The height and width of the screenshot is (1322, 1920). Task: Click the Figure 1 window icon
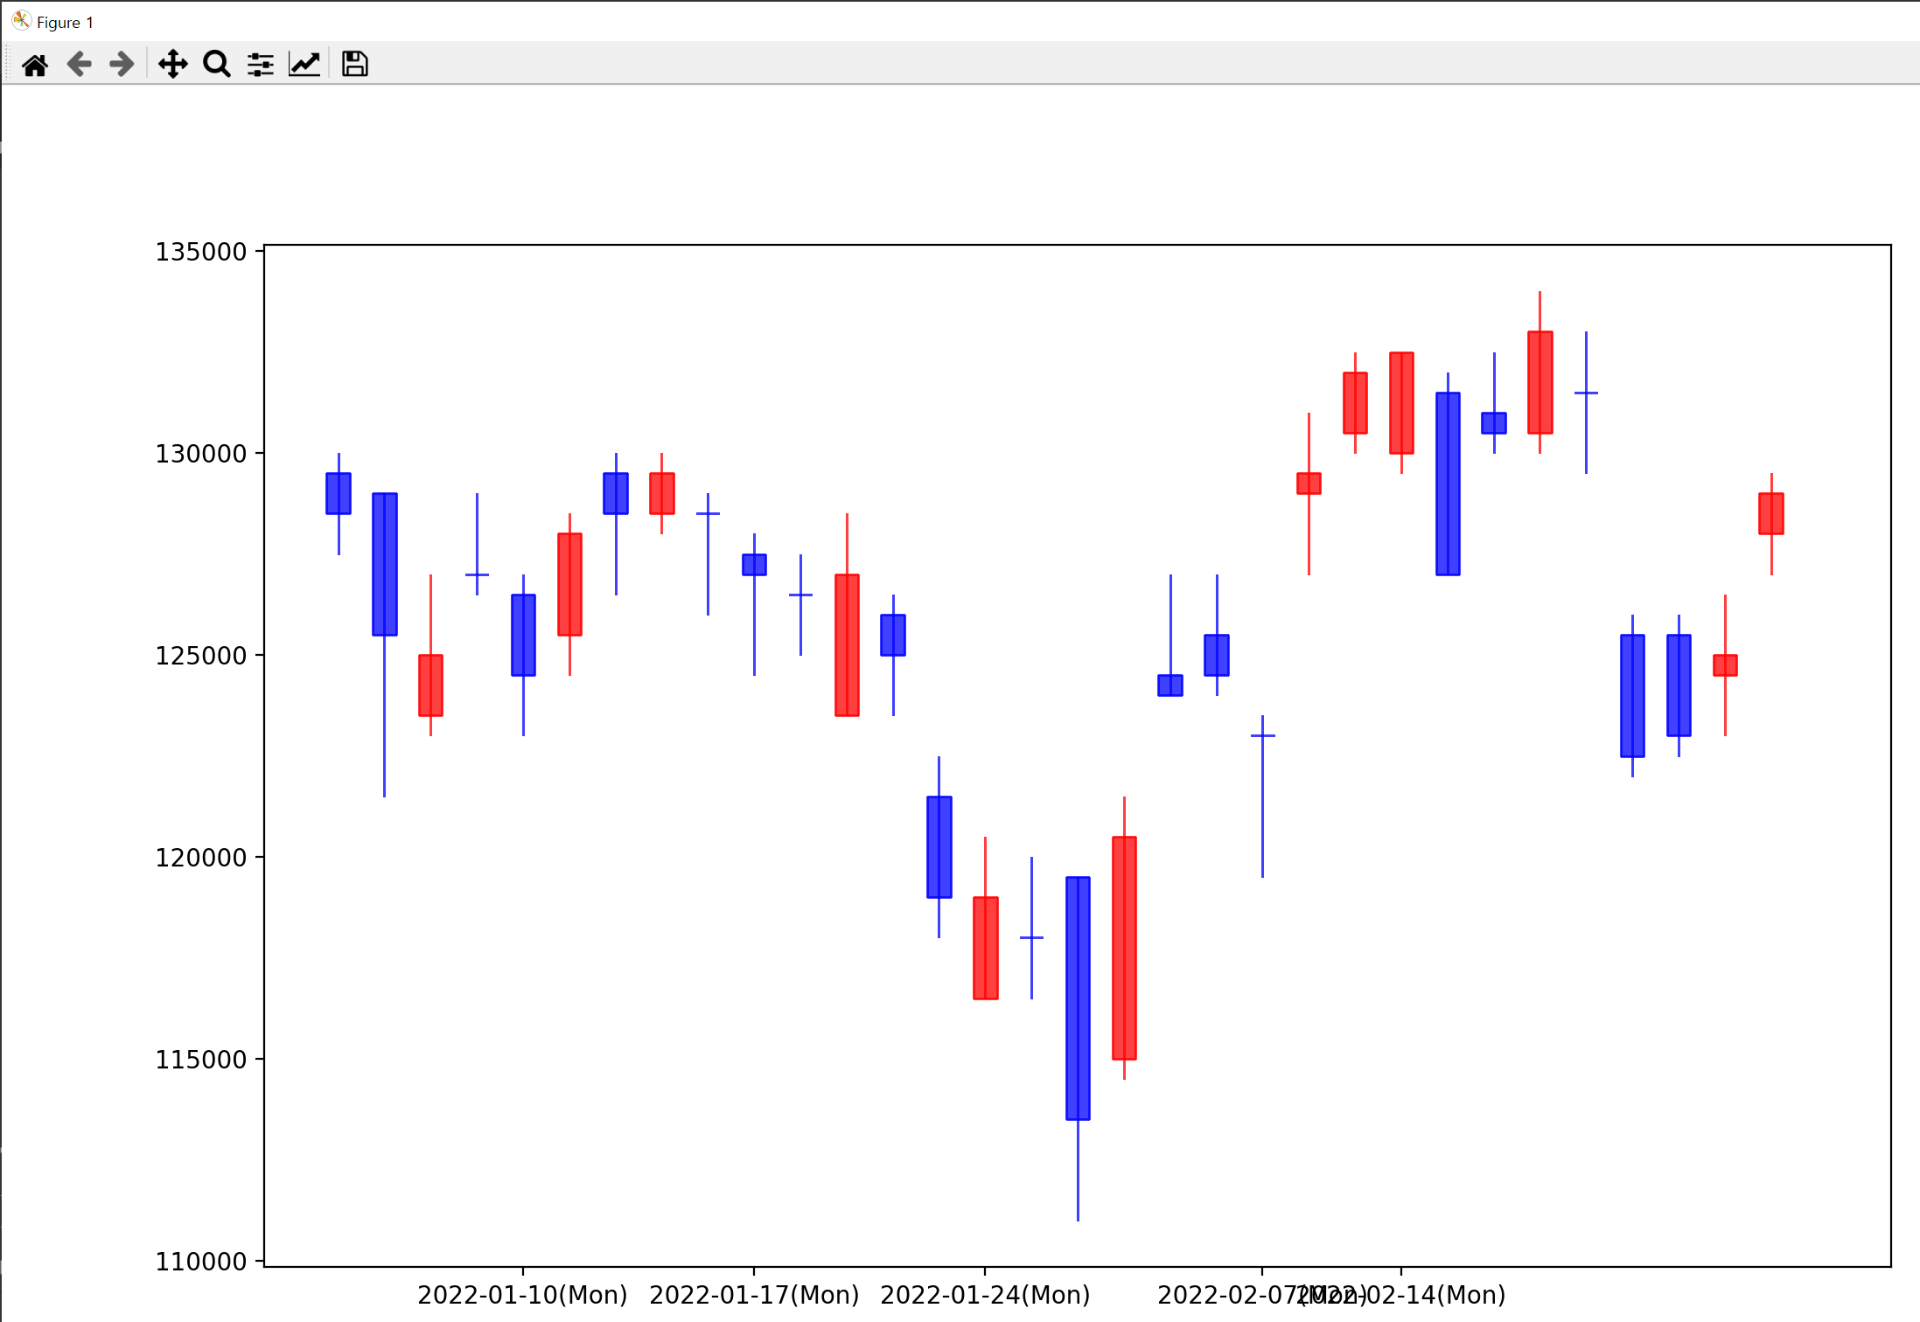(x=21, y=21)
